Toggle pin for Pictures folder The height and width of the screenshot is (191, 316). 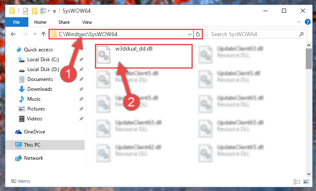point(81,109)
